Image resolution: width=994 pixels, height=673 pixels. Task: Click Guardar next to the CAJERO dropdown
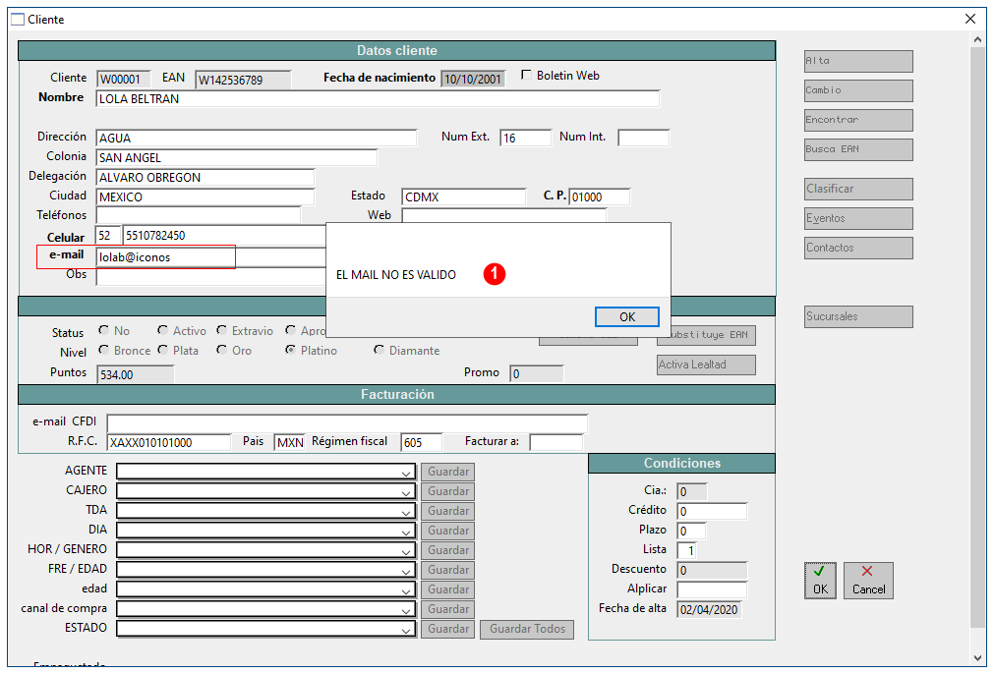pos(447,492)
